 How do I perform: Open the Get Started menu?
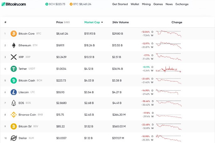coord(120,4)
